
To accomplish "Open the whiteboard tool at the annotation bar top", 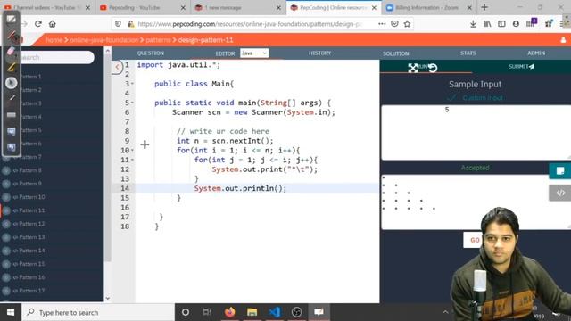I will tap(12, 19).
